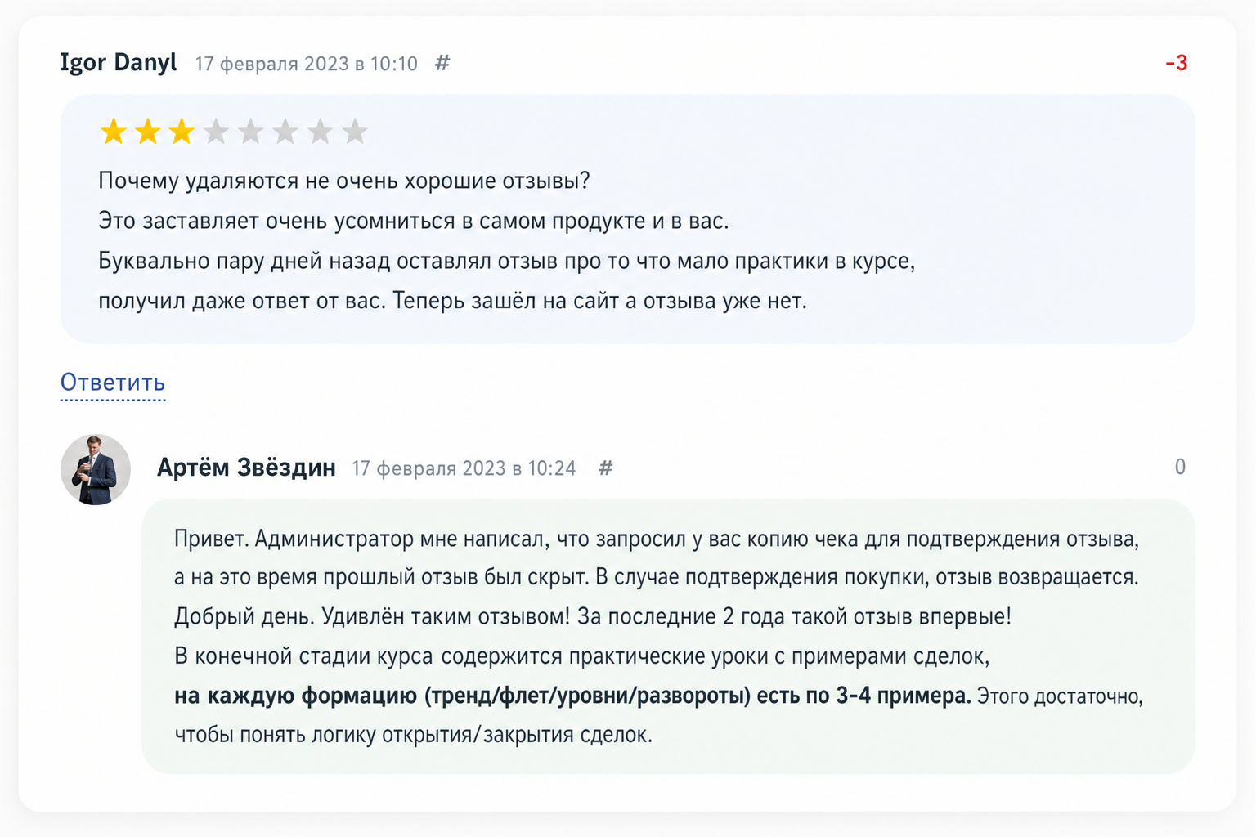Screen dimensions: 1256x837
Task: Click the seventh gray rating star
Action: pos(320,132)
